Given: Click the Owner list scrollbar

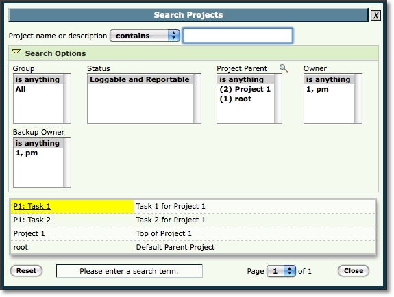Looking at the screenshot, I should [358, 99].
